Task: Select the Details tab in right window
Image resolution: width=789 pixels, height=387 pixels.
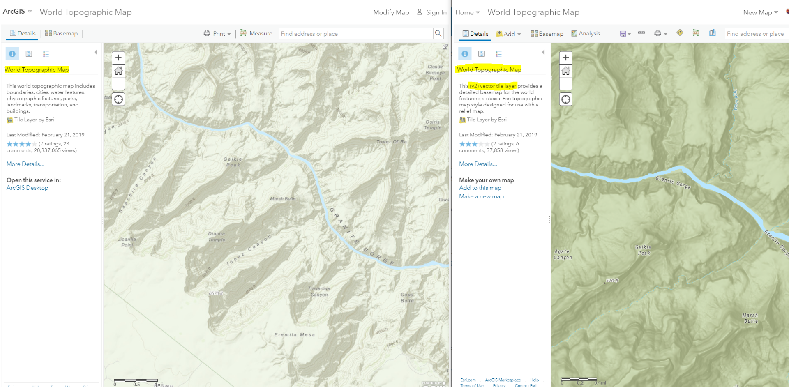Action: click(x=475, y=34)
